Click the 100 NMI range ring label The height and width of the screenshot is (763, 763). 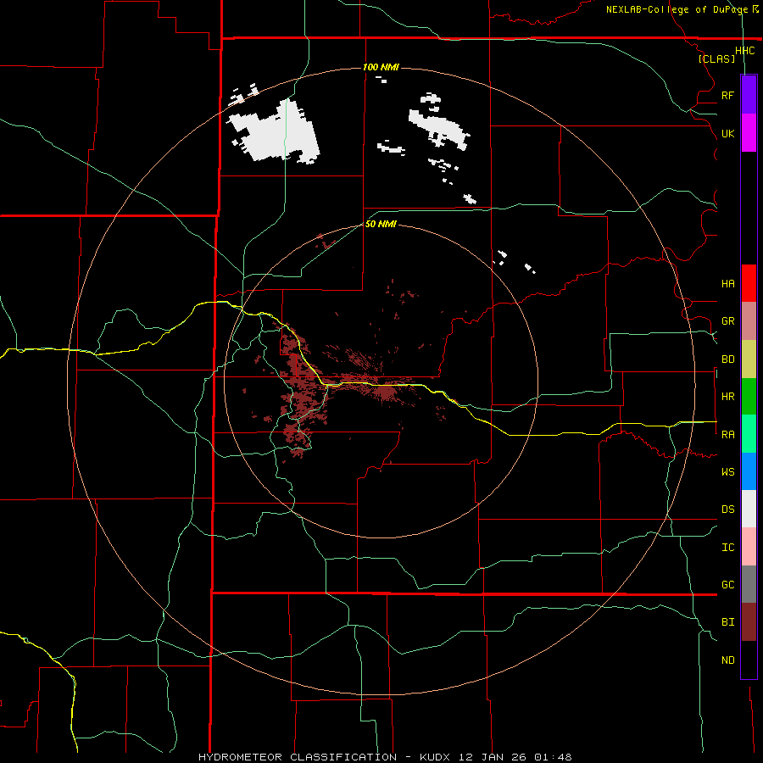(x=381, y=67)
